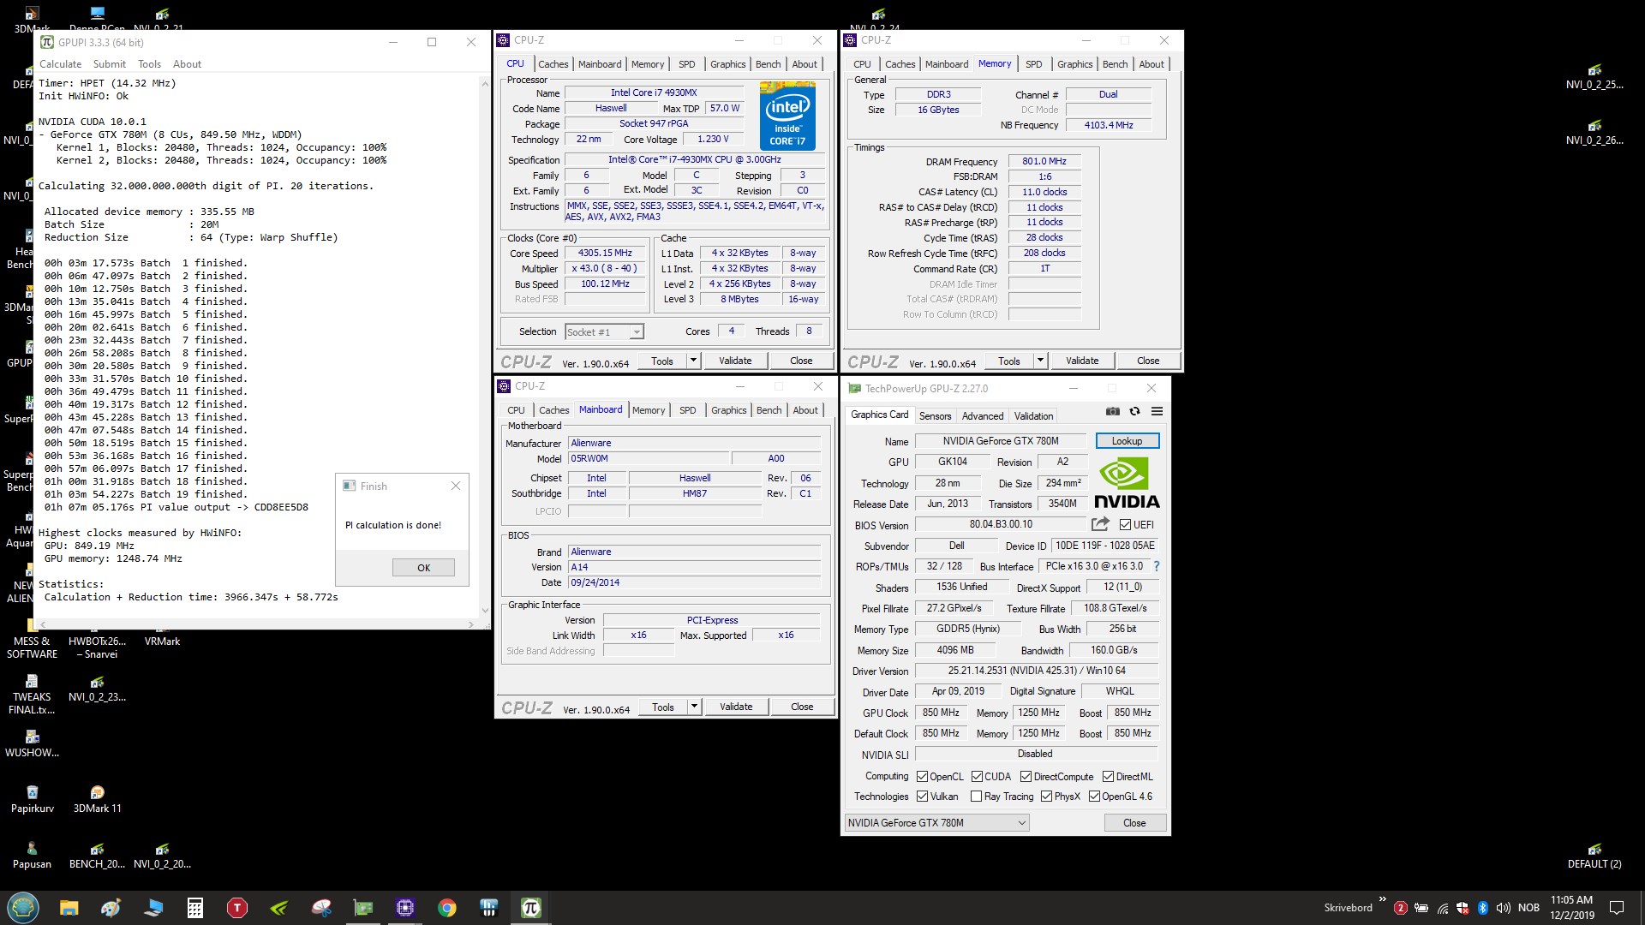1645x925 pixels.
Task: Open the 3DMark 11 desktop shortcut
Action: point(97,798)
